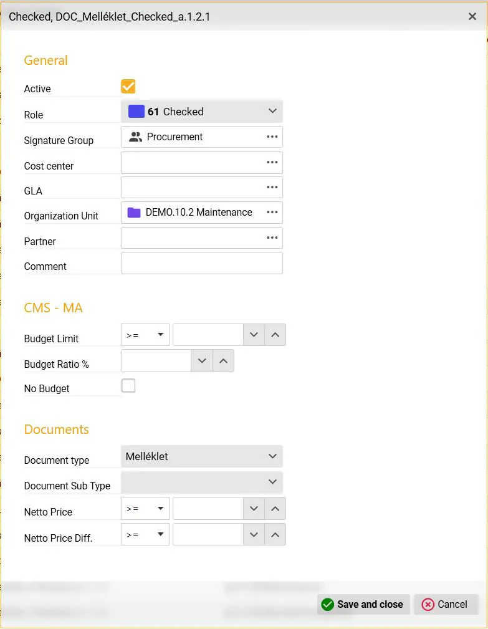Click the Documents section heading

pos(57,430)
